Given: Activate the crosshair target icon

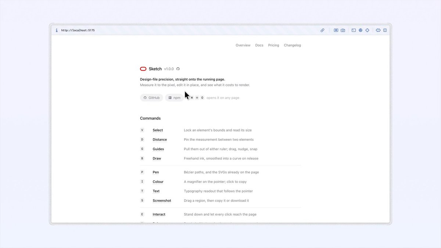Looking at the screenshot, I should [367, 30].
